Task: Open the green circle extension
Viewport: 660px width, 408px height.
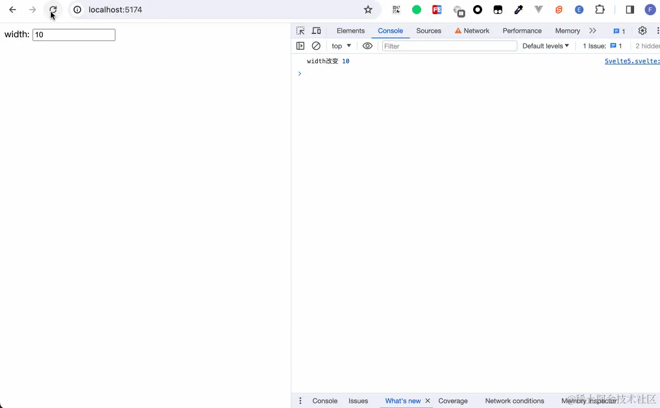Action: pyautogui.click(x=417, y=10)
